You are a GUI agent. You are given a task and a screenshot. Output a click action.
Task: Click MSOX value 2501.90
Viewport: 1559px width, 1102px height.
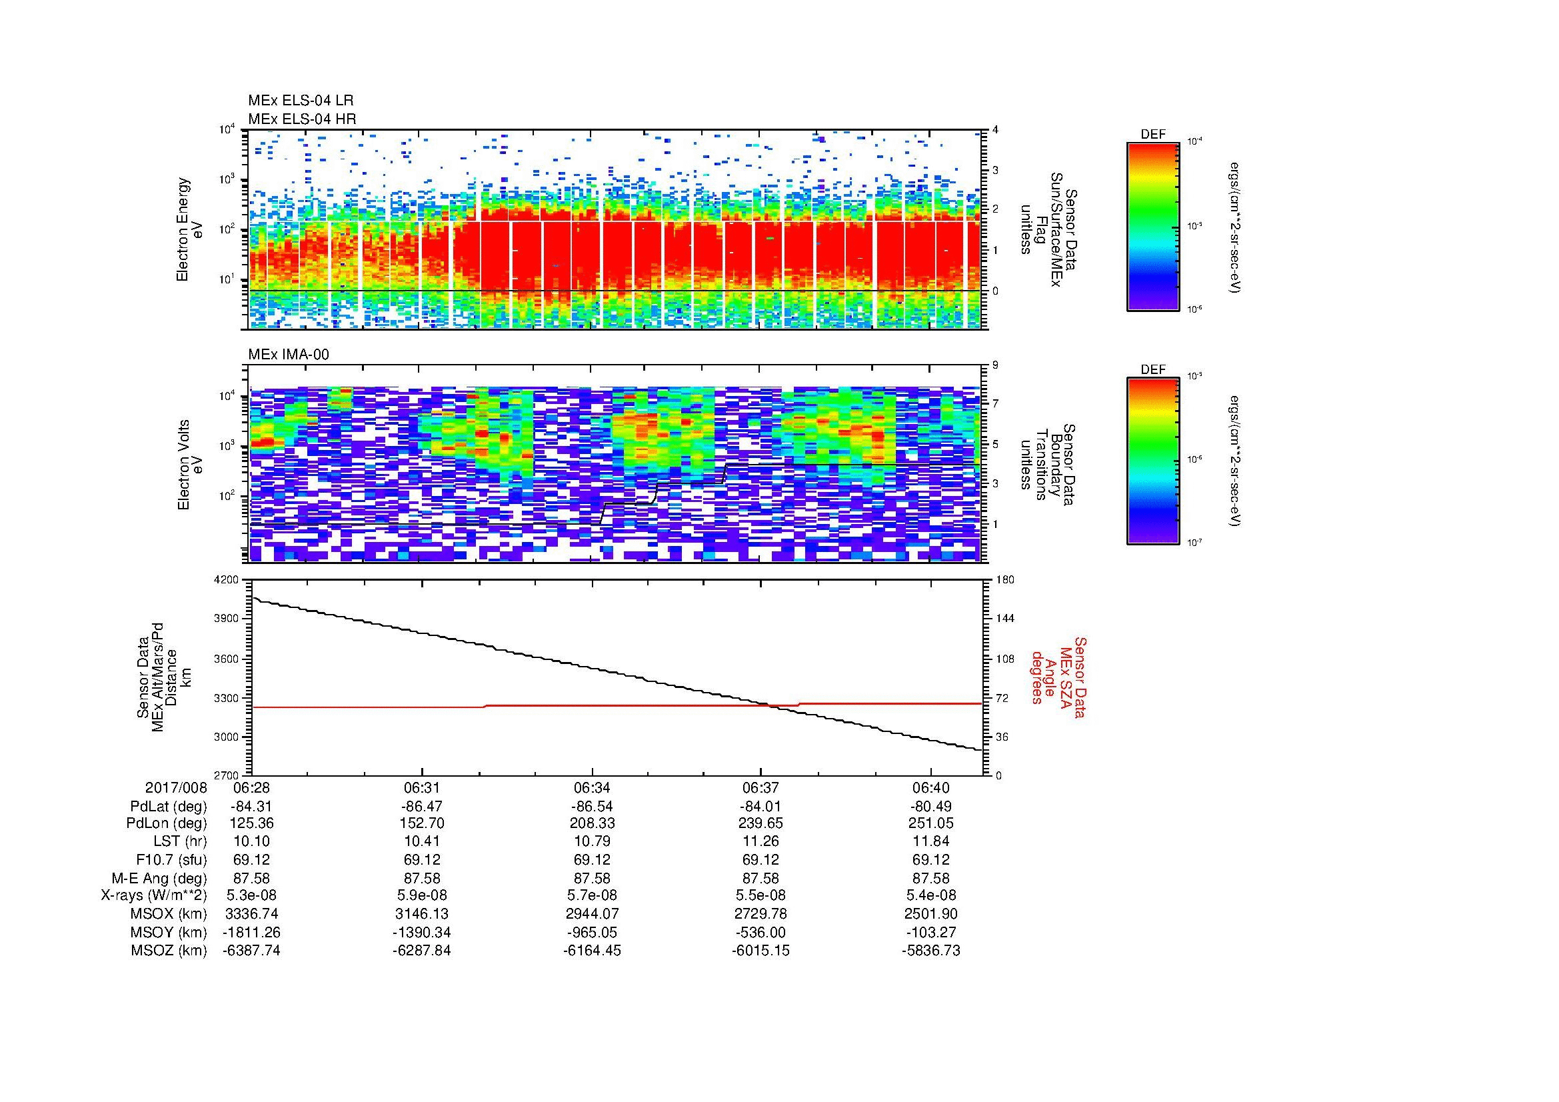coord(931,914)
